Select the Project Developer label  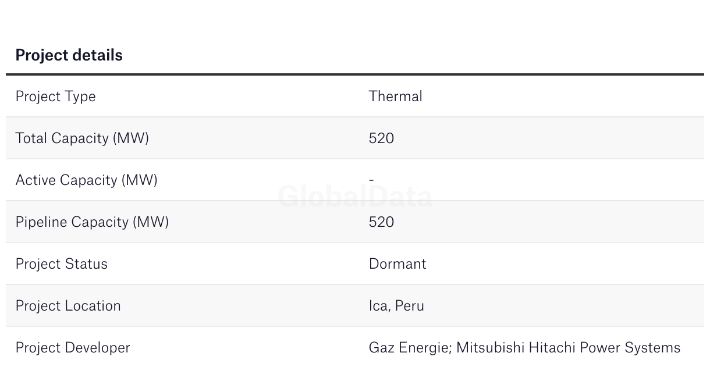(x=73, y=348)
